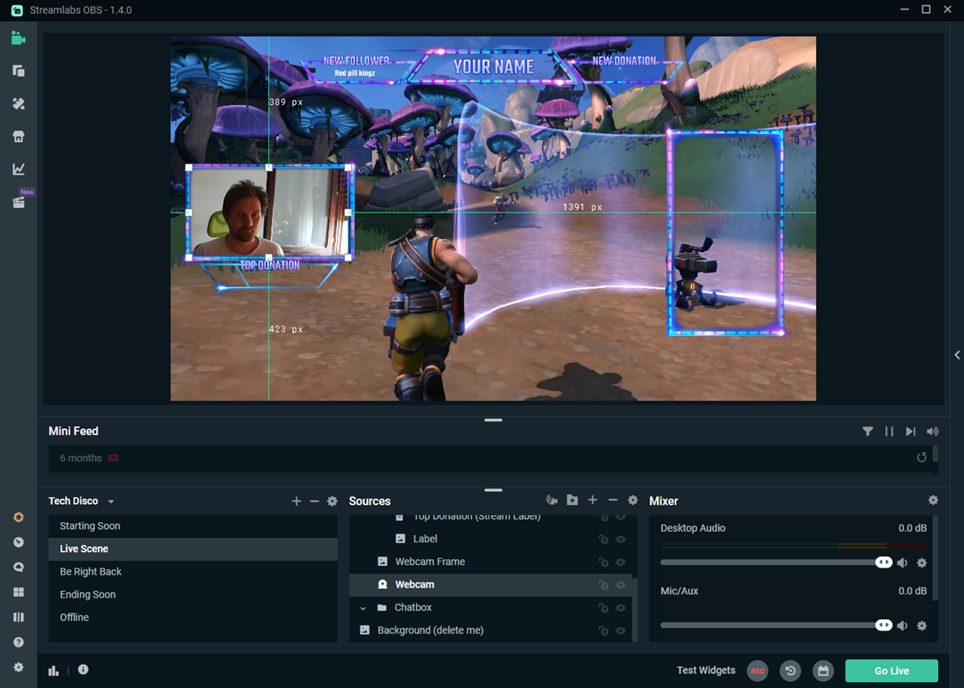Switch to the Ending Soon scene
Image resolution: width=964 pixels, height=688 pixels.
coord(193,594)
